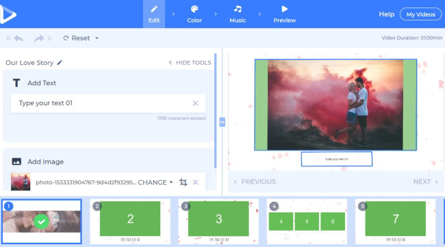Edit the Our Love Story title pencil
The height and width of the screenshot is (247, 445).
point(60,63)
